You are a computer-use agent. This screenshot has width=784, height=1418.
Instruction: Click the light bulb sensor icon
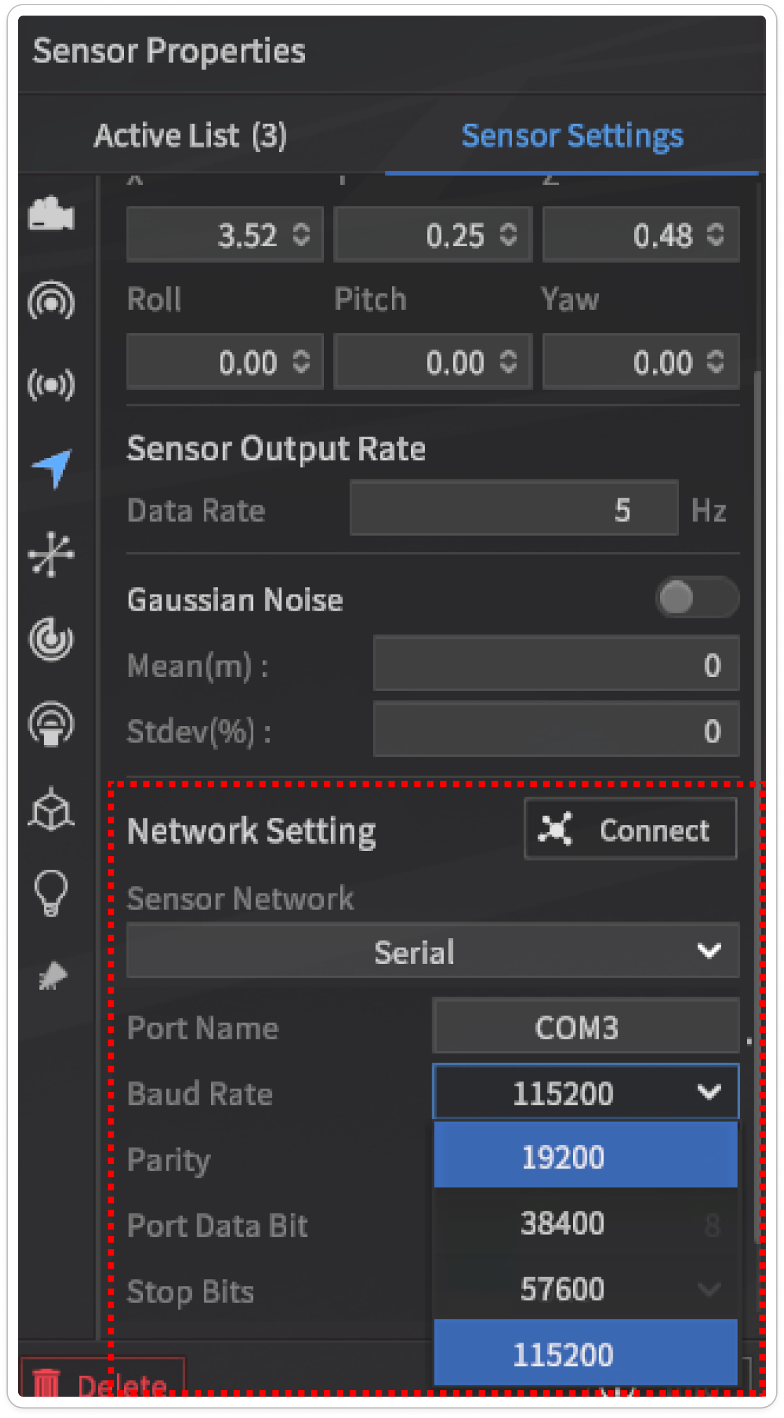pos(51,893)
